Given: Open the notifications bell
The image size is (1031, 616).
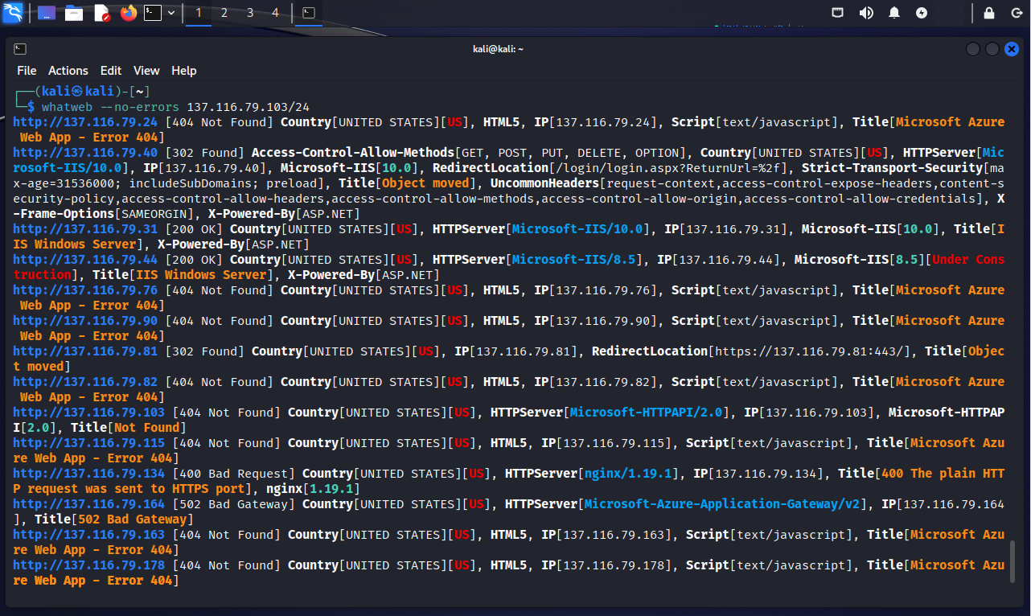Looking at the screenshot, I should (894, 13).
